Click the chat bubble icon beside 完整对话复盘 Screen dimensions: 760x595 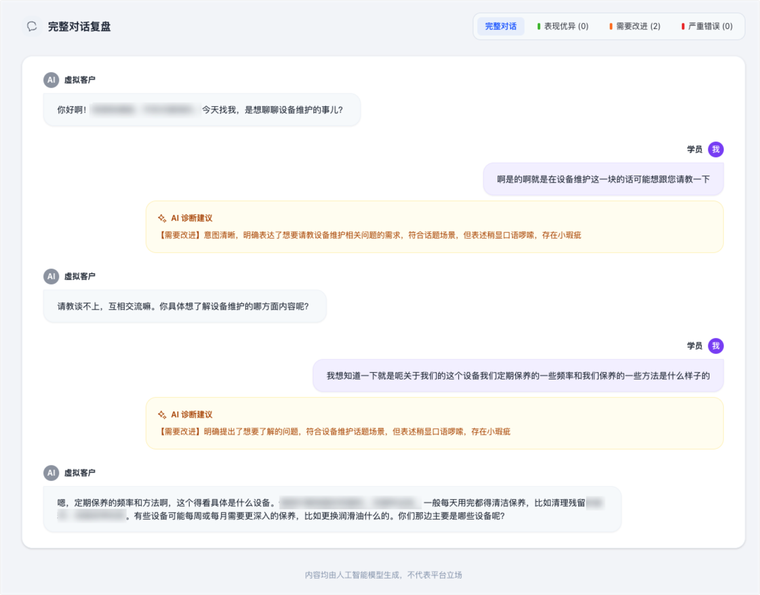coord(32,26)
